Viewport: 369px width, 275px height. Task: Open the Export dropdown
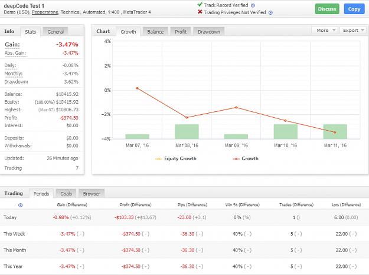pyautogui.click(x=353, y=30)
